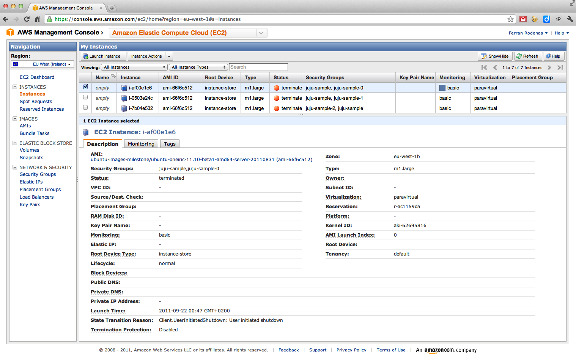
Task: Open the Delicious extension icon
Action: [x=546, y=19]
